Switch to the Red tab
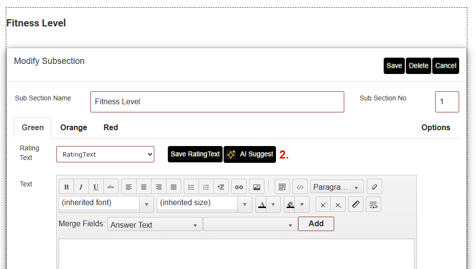476x269 pixels. click(111, 127)
